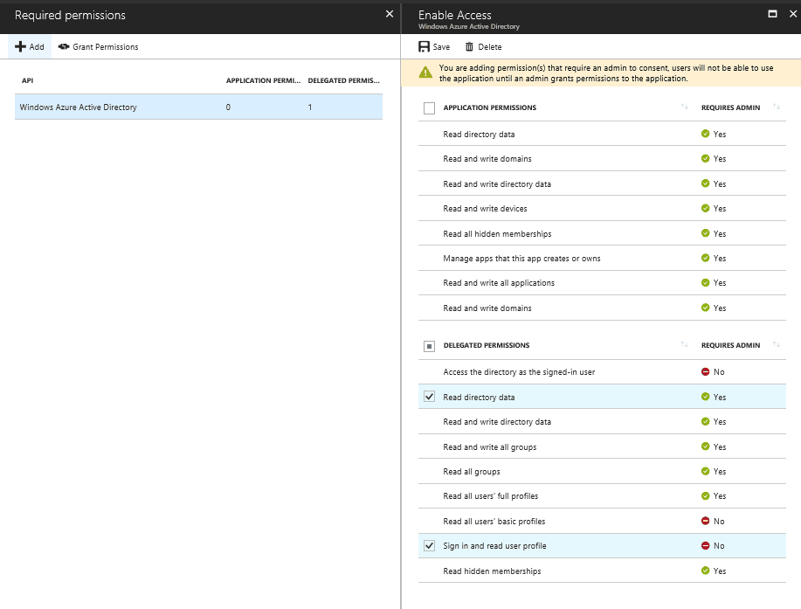
Task: Click the Grant Permissions icon
Action: (64, 46)
